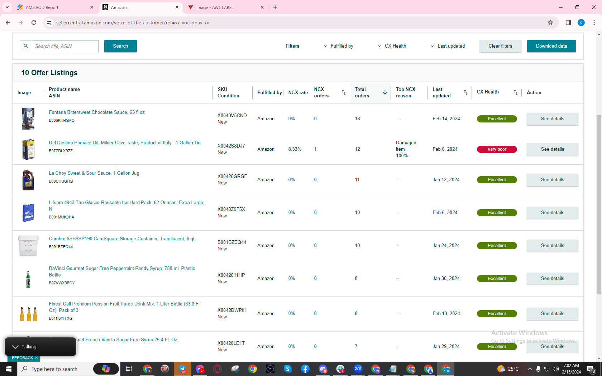Expand the Last updated filter dropdown
The width and height of the screenshot is (602, 376).
tap(448, 46)
